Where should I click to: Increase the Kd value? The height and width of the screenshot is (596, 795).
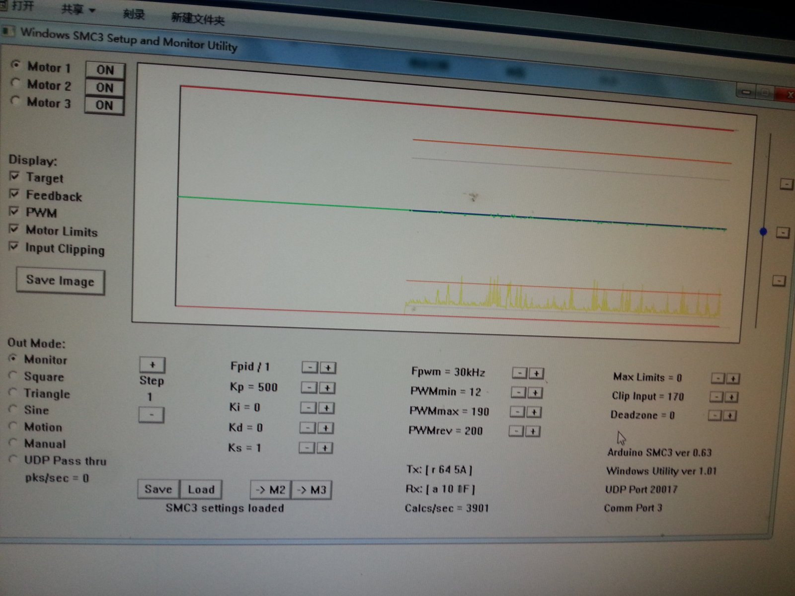point(325,428)
